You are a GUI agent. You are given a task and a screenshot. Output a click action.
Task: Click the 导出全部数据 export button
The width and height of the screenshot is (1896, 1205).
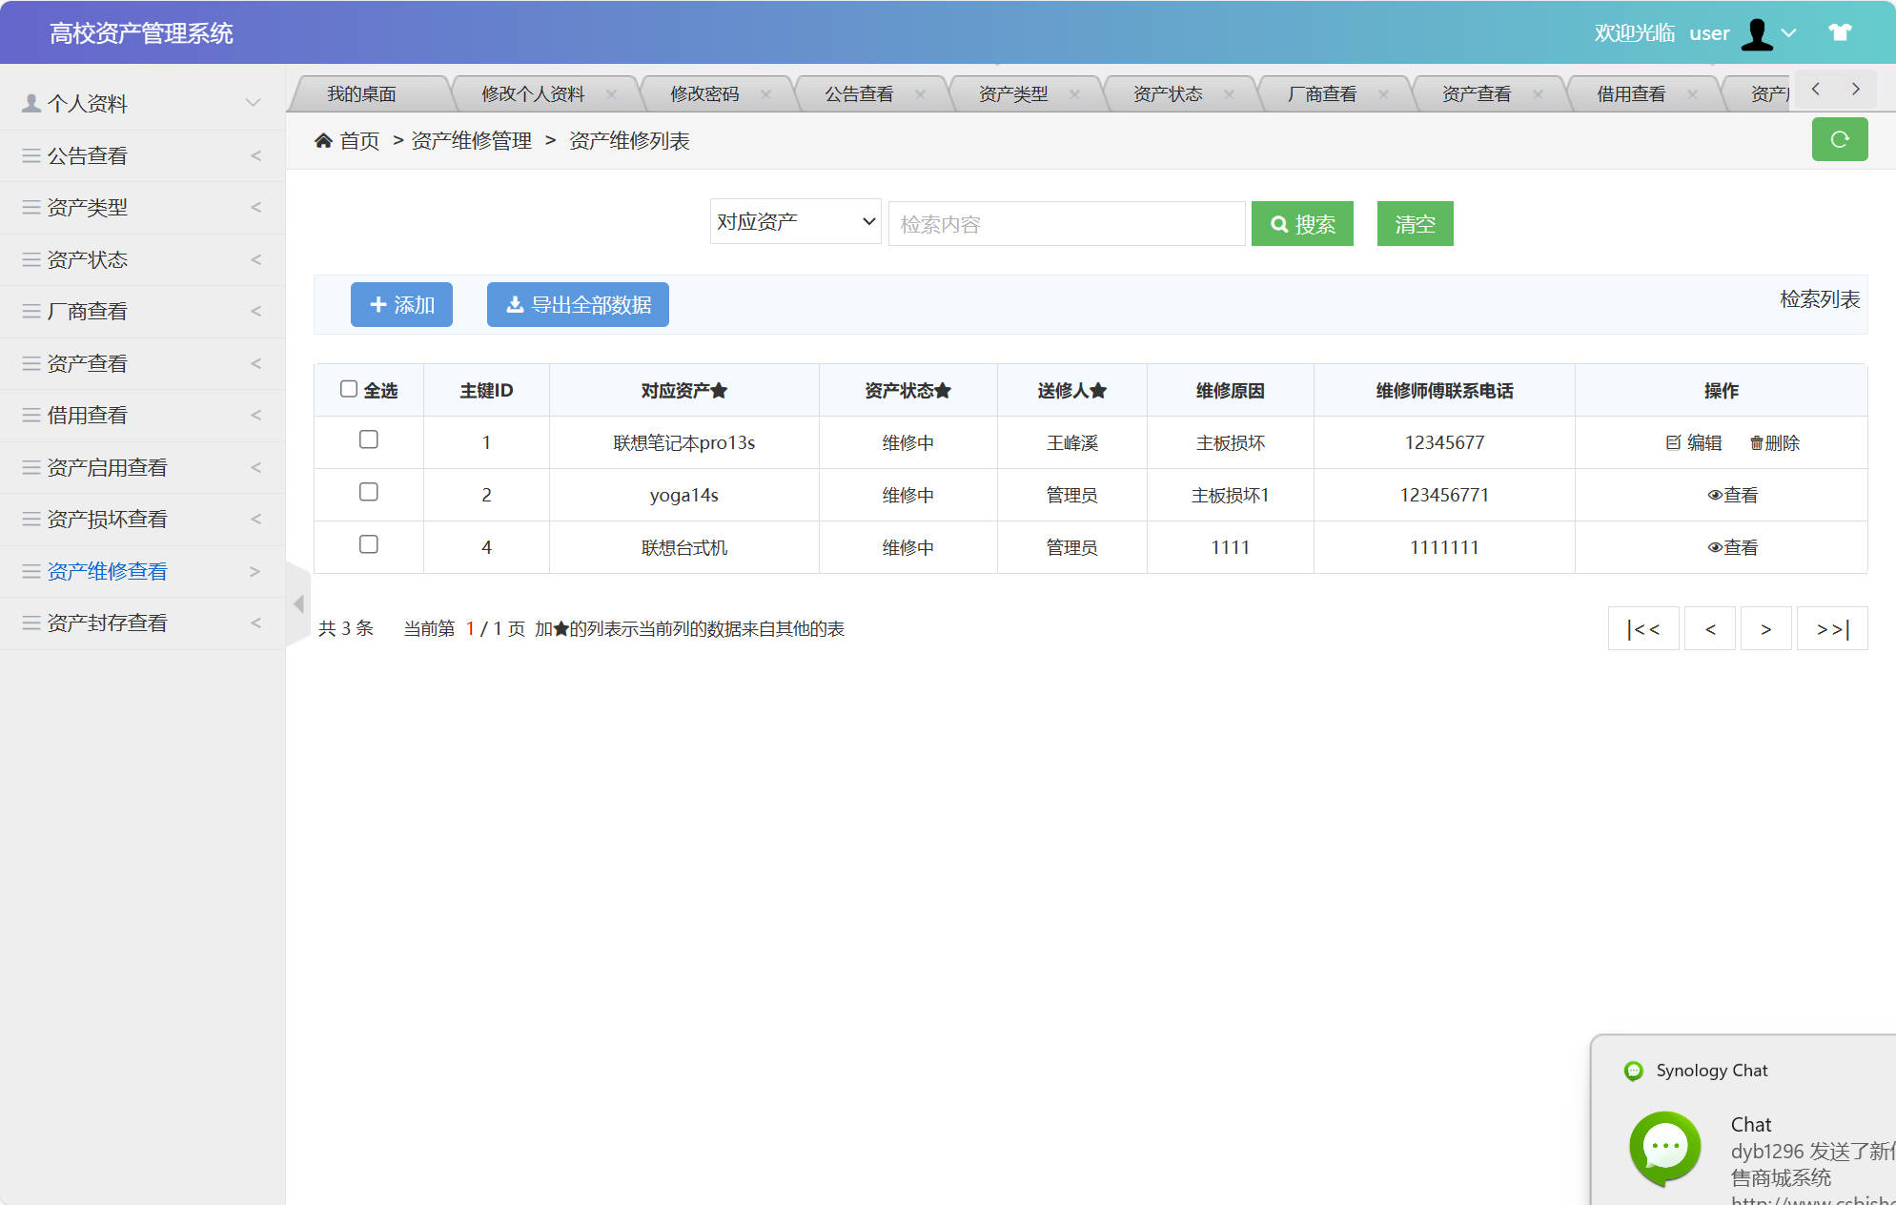pos(578,304)
